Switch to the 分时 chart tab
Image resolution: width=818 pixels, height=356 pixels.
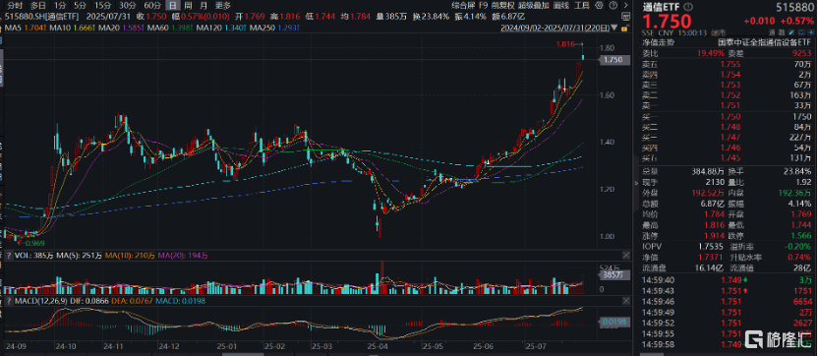pos(16,6)
